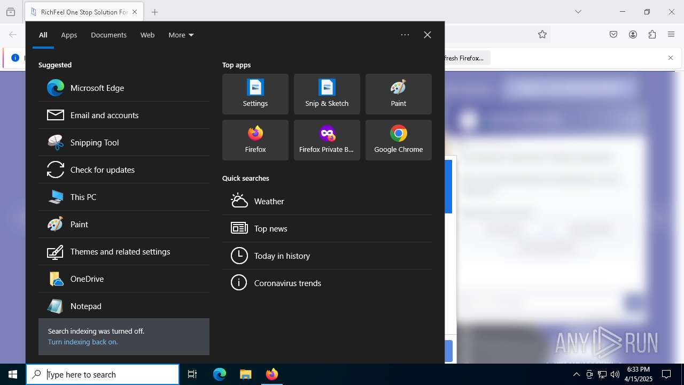The width and height of the screenshot is (684, 385).
Task: Close the search panel
Action: [x=428, y=35]
